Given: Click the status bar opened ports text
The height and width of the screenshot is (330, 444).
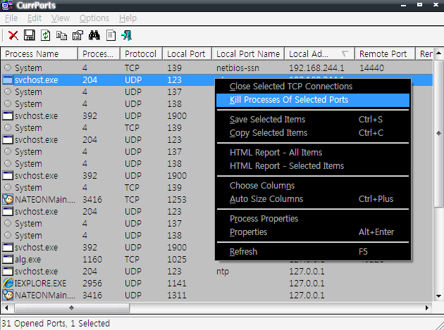Looking at the screenshot, I should click(x=56, y=323).
